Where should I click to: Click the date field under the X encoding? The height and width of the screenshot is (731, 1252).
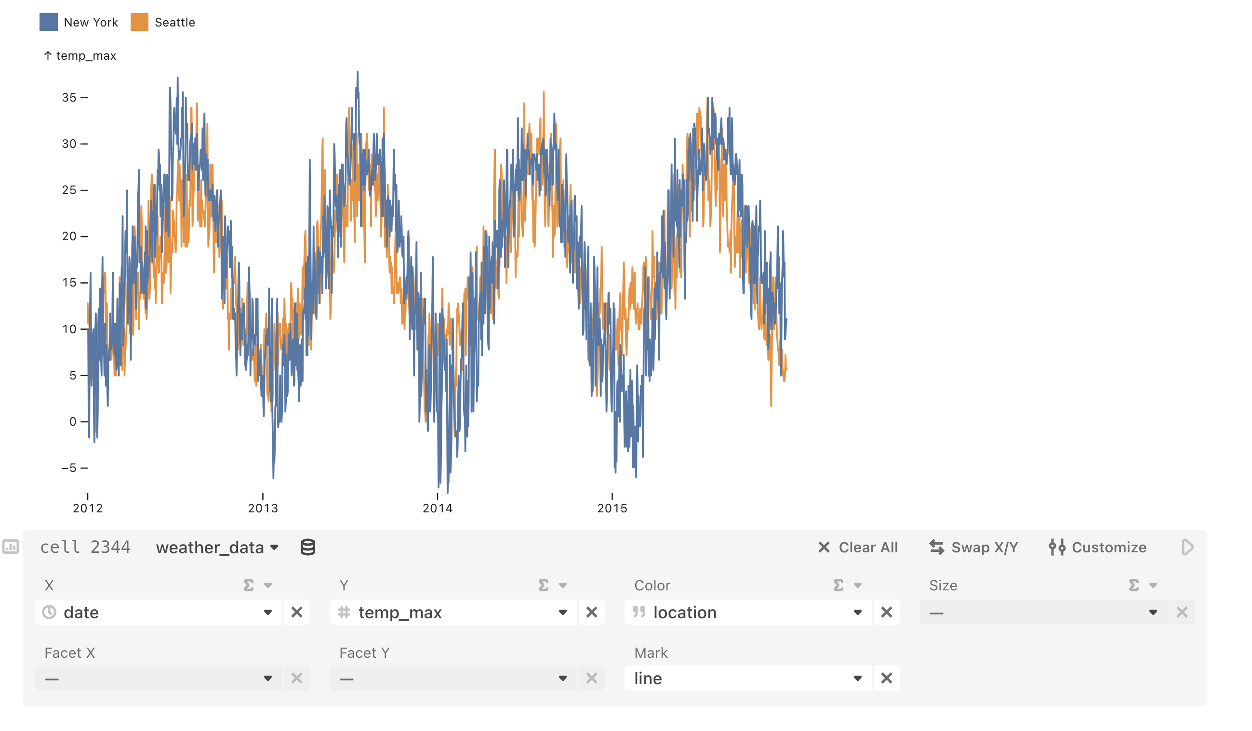[x=149, y=613]
